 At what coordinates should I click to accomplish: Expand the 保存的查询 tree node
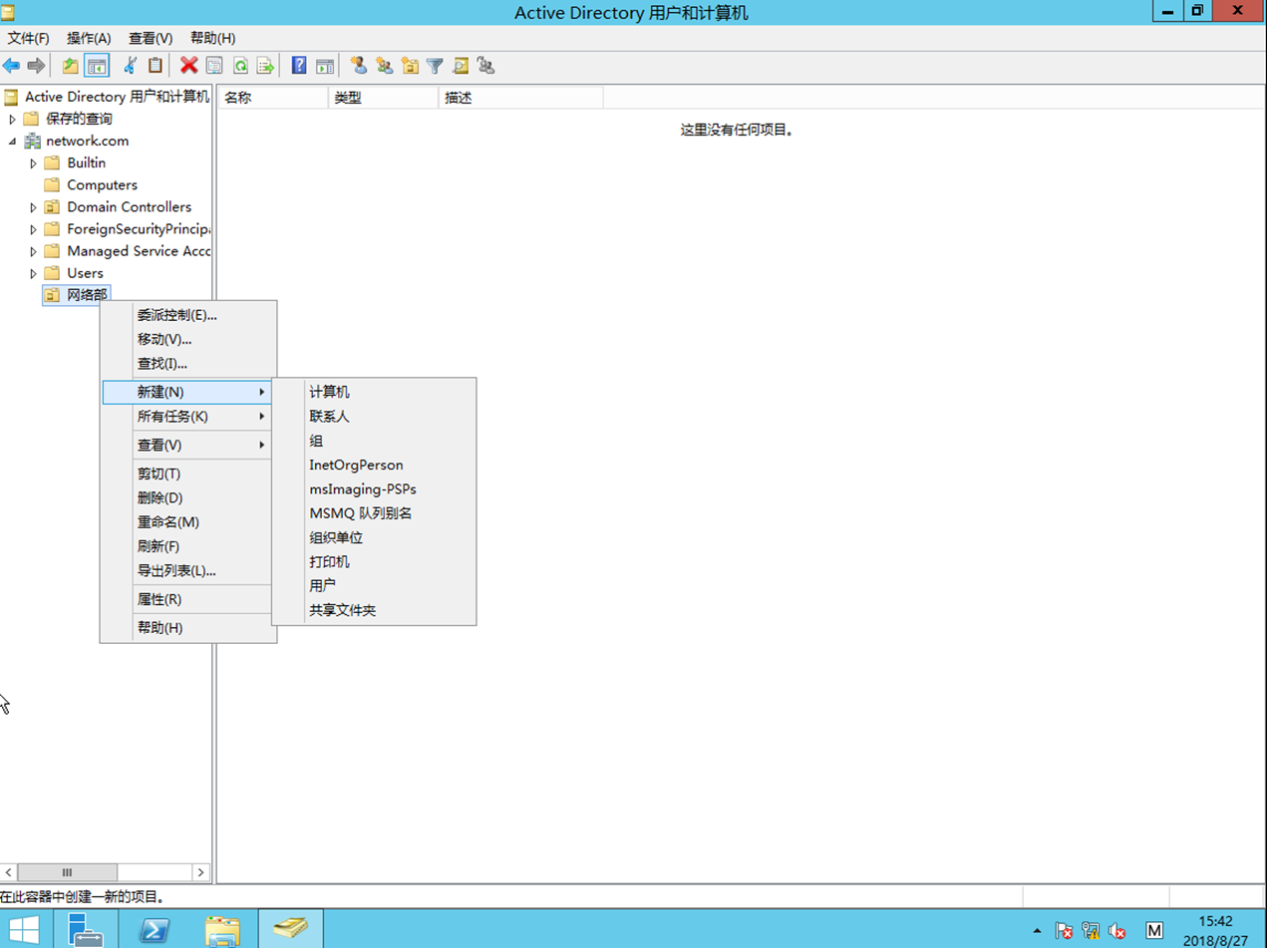12,120
